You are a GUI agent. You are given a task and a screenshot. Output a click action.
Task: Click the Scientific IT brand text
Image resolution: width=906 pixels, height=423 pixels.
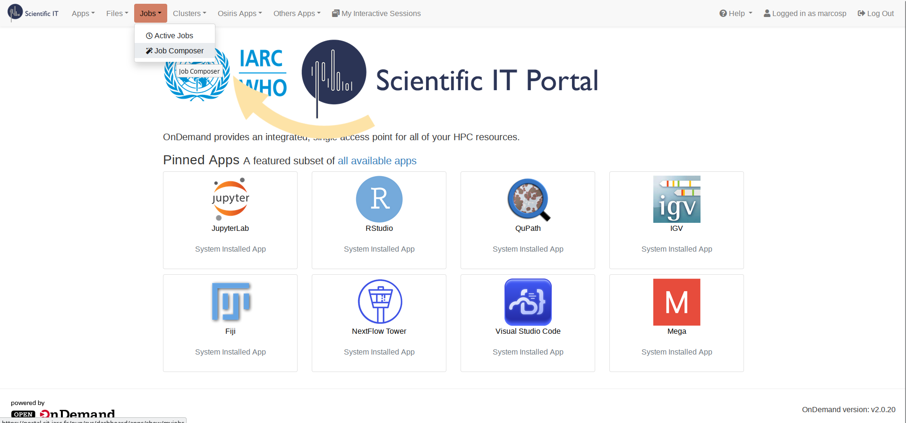[42, 14]
